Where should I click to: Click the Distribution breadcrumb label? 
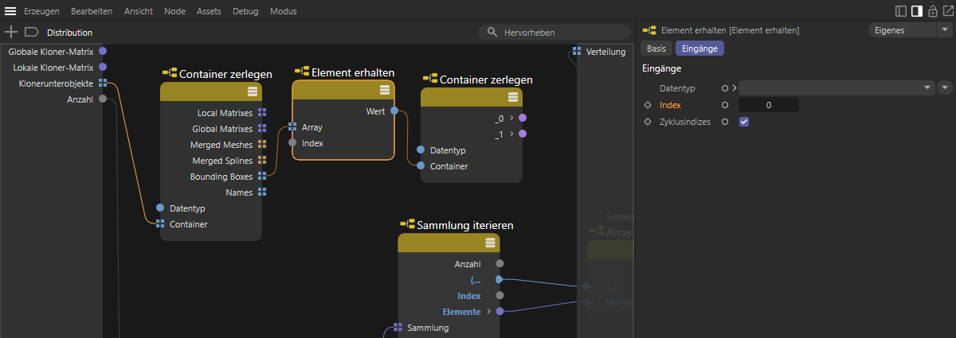[x=69, y=33]
